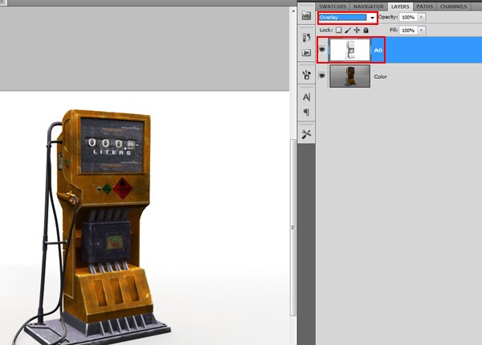This screenshot has width=482, height=345.
Task: Toggle lock image pixels brush icon
Action: tap(348, 31)
